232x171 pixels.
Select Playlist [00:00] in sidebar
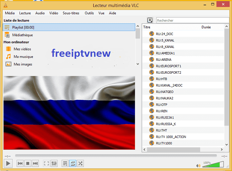[x=69, y=27]
